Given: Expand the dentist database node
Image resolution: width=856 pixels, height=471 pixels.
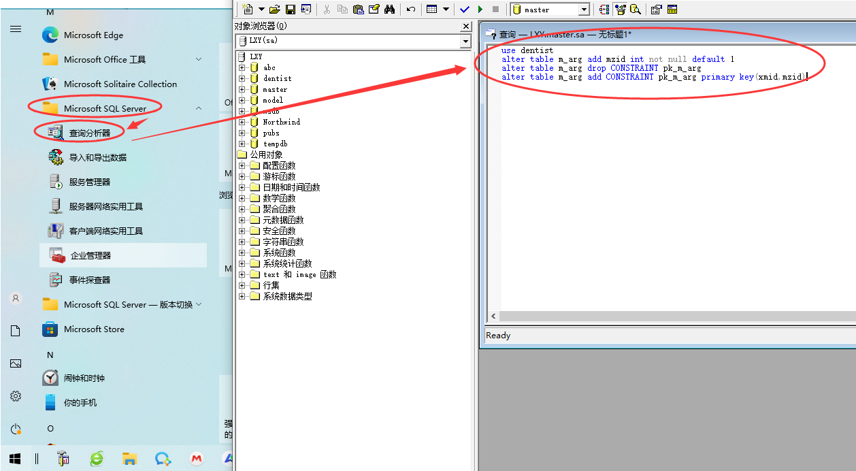Looking at the screenshot, I should (x=242, y=78).
